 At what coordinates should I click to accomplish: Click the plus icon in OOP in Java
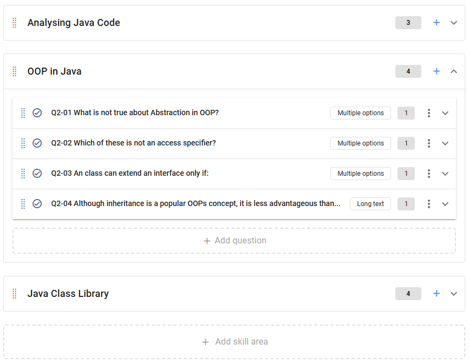(x=437, y=71)
